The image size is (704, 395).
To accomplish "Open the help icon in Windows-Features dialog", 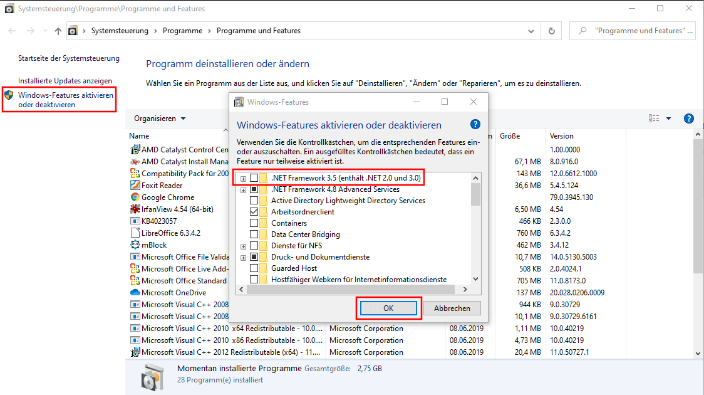I will [x=475, y=125].
